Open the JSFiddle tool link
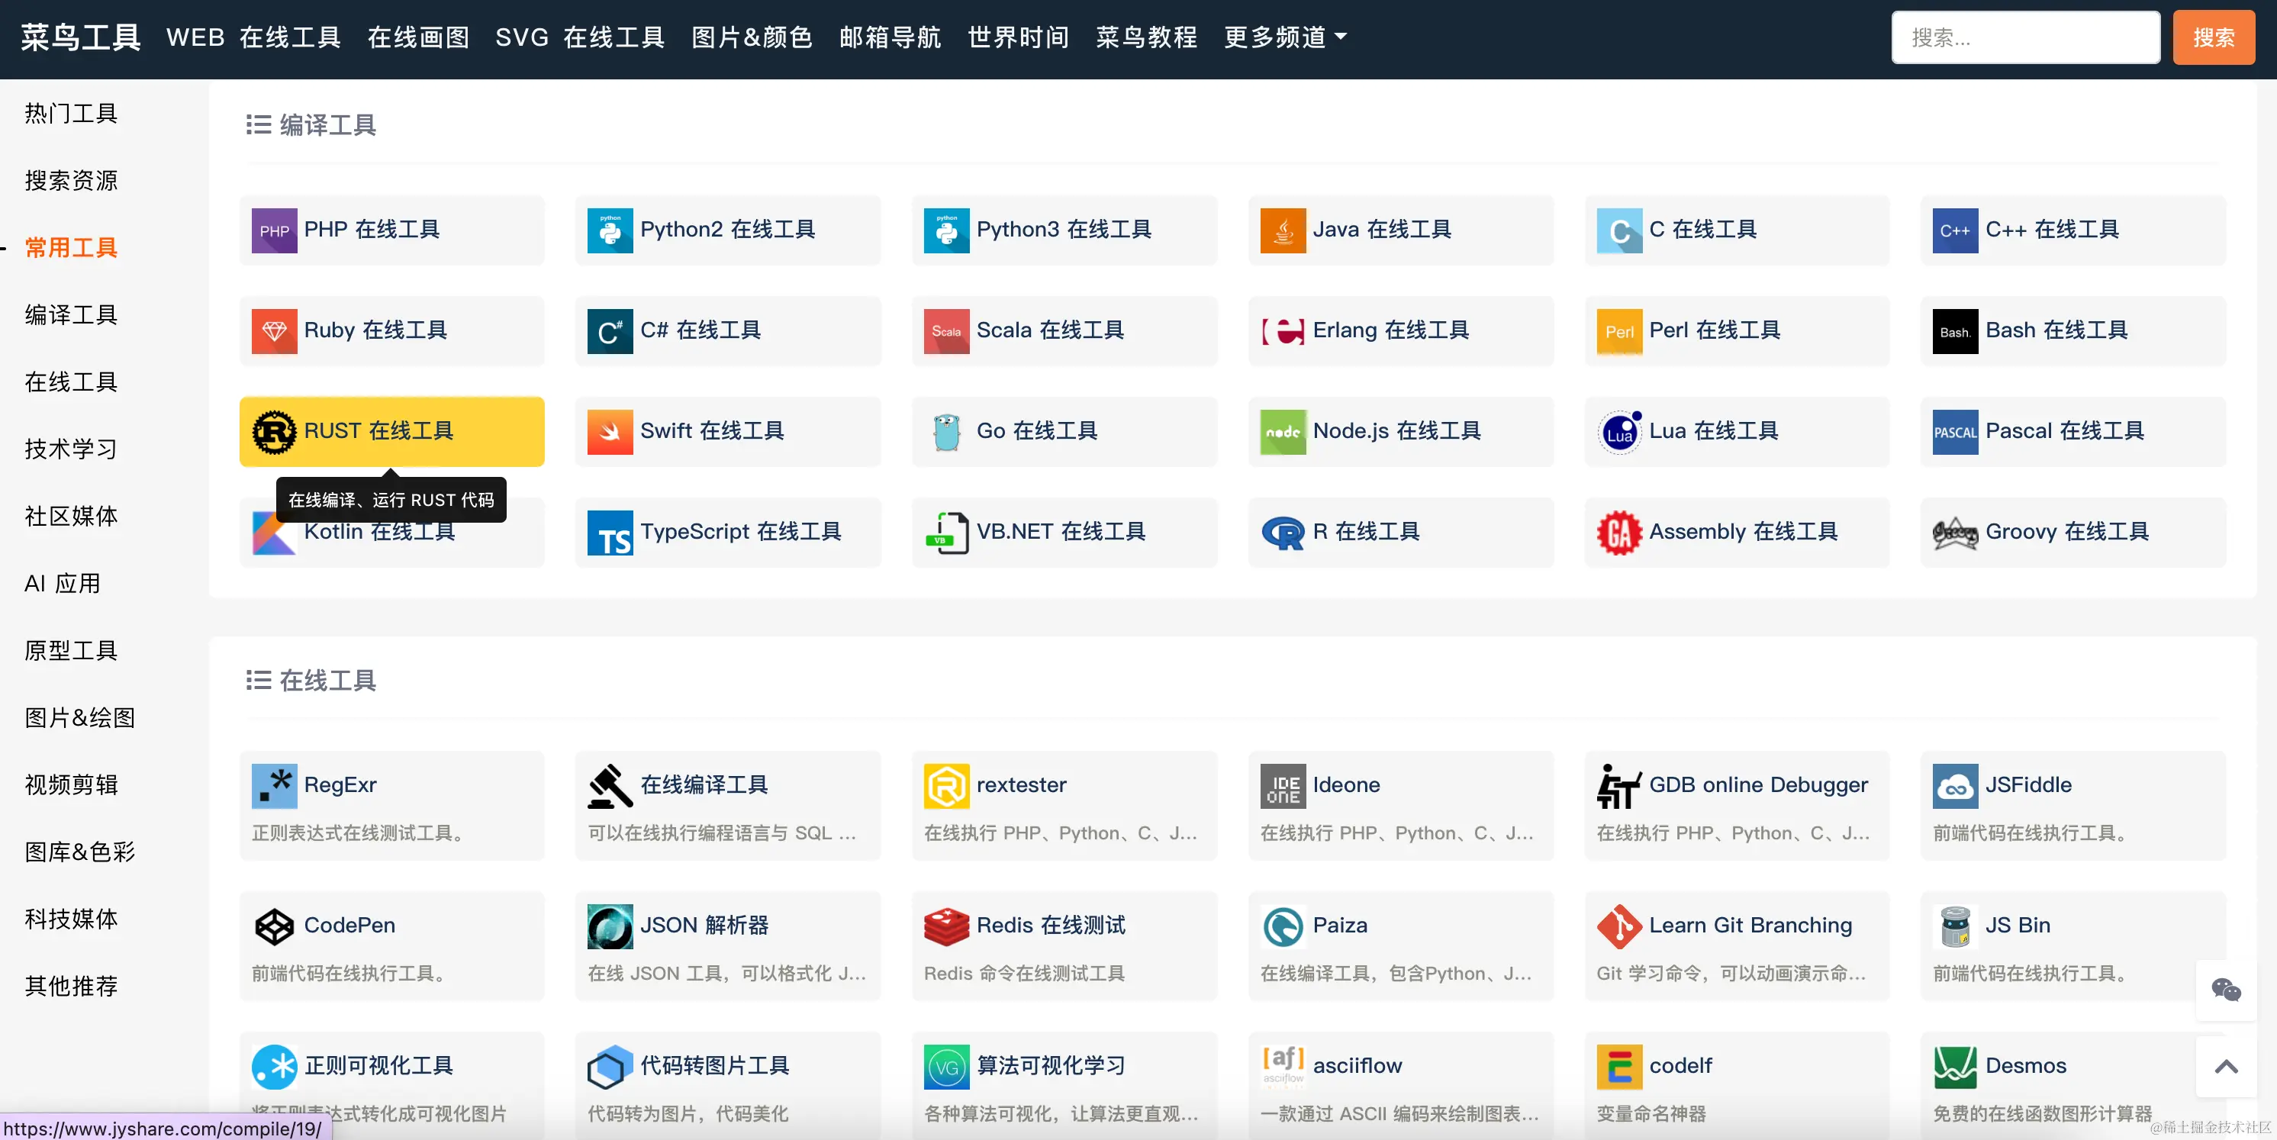 [x=2027, y=784]
